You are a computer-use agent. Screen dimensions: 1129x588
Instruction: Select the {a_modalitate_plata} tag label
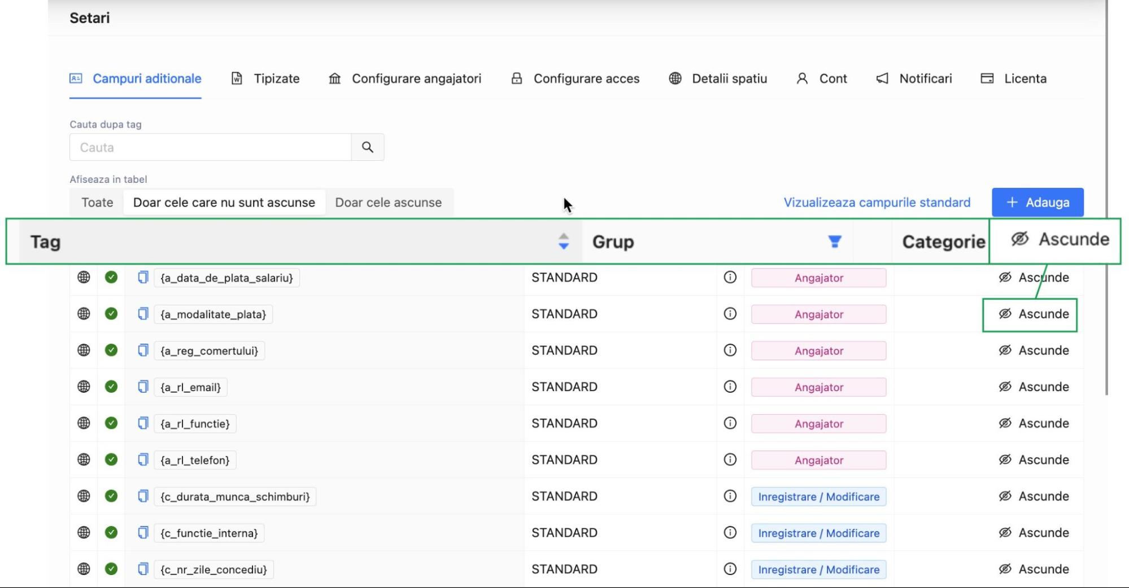[x=213, y=314]
